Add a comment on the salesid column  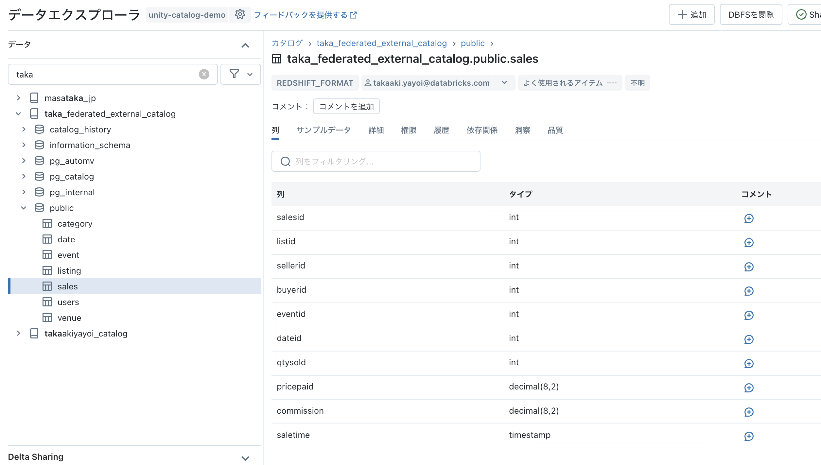pyautogui.click(x=749, y=219)
